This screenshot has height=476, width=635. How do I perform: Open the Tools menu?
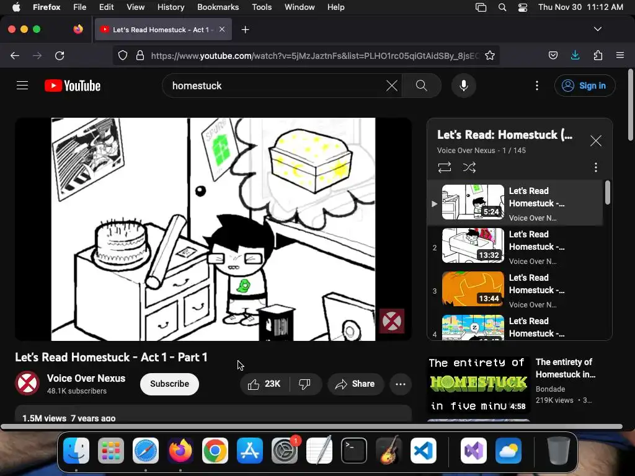coord(262,7)
